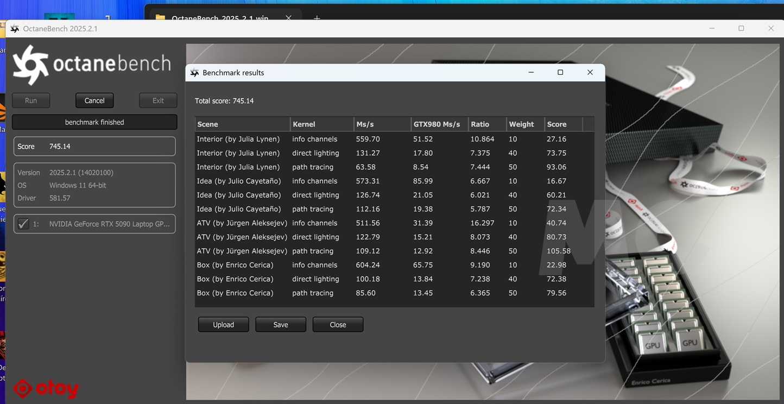This screenshot has width=784, height=404.
Task: Upload the benchmark results
Action: [x=223, y=324]
